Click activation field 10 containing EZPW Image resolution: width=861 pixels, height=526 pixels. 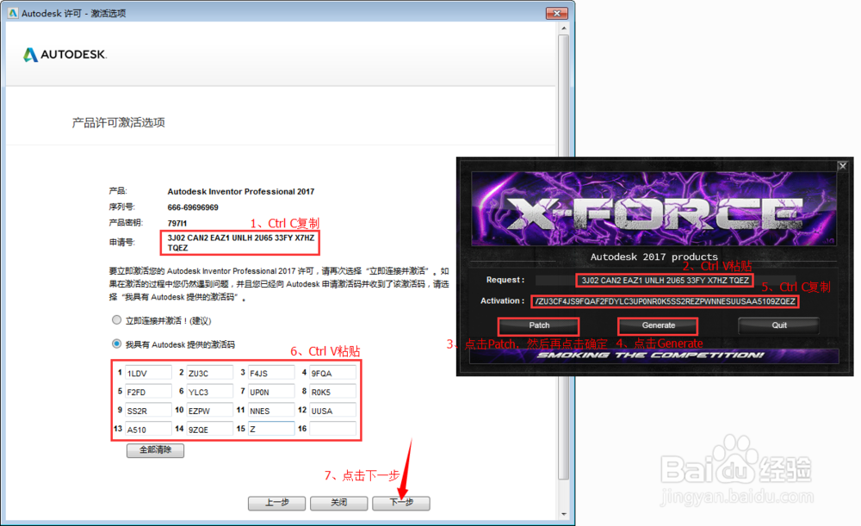[210, 410]
